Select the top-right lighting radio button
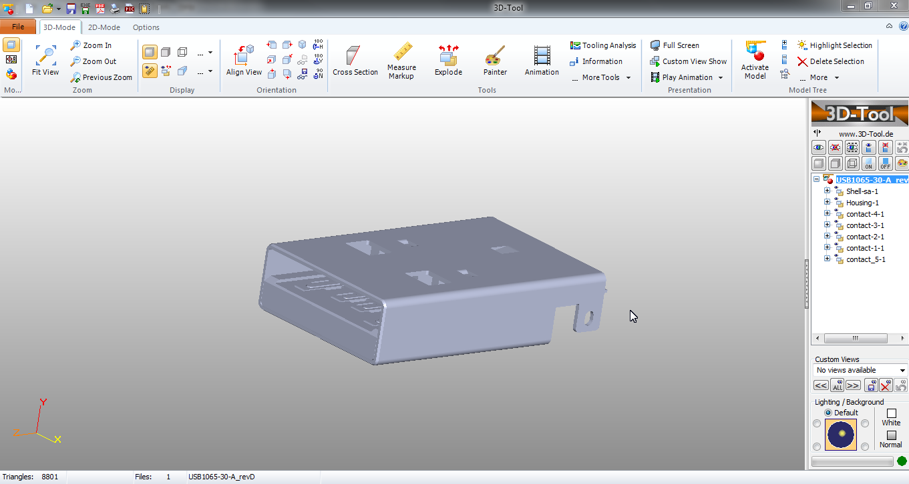 coord(865,423)
